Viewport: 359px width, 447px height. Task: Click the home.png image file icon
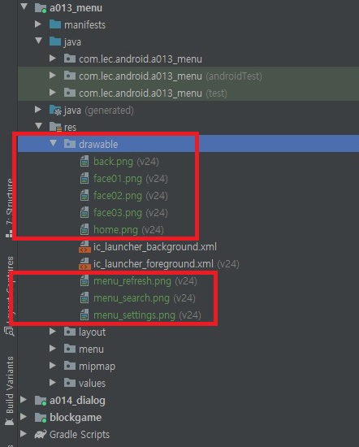(x=84, y=229)
